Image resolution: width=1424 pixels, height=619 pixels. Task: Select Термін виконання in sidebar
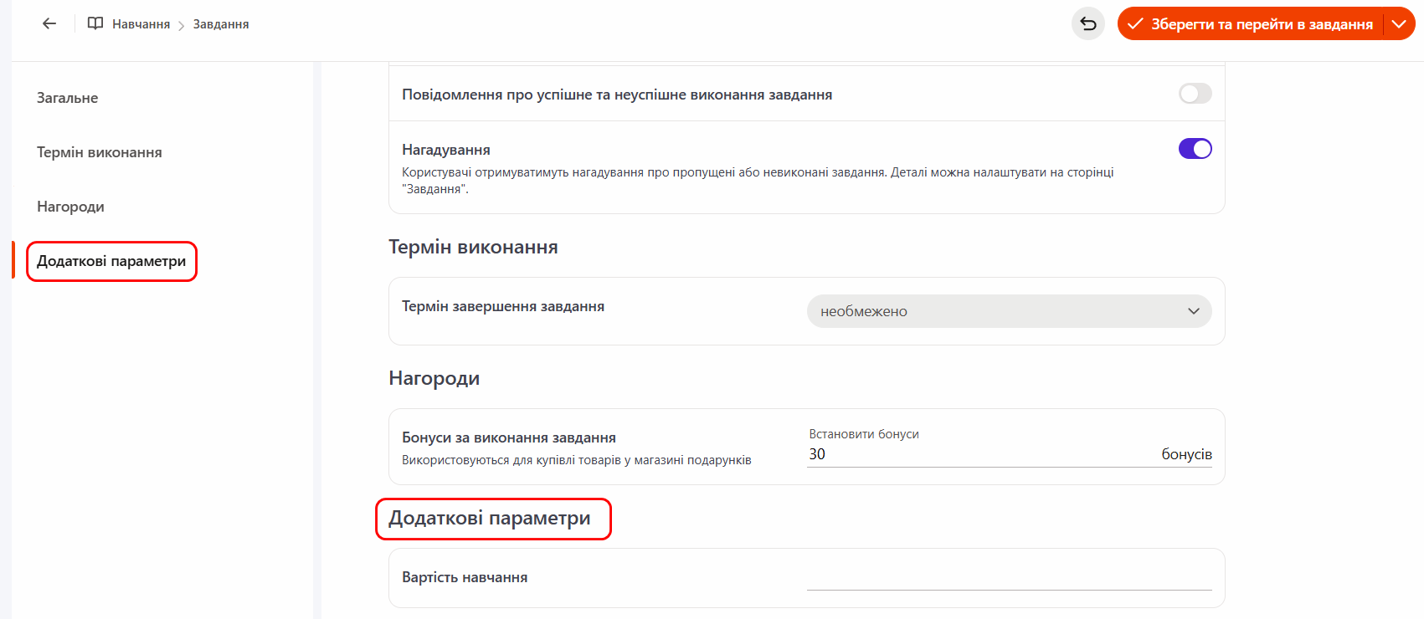tap(100, 152)
